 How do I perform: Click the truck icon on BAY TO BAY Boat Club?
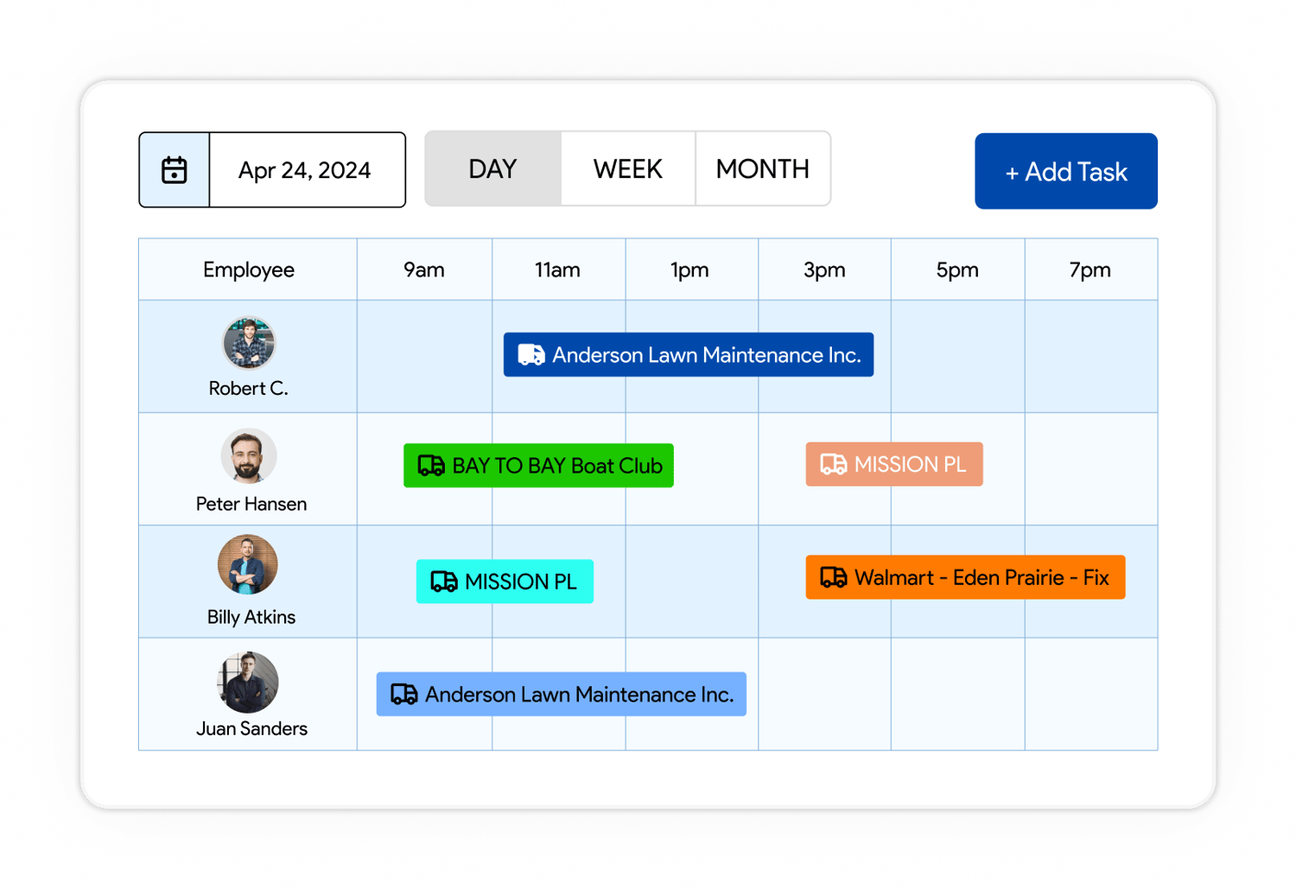click(430, 466)
